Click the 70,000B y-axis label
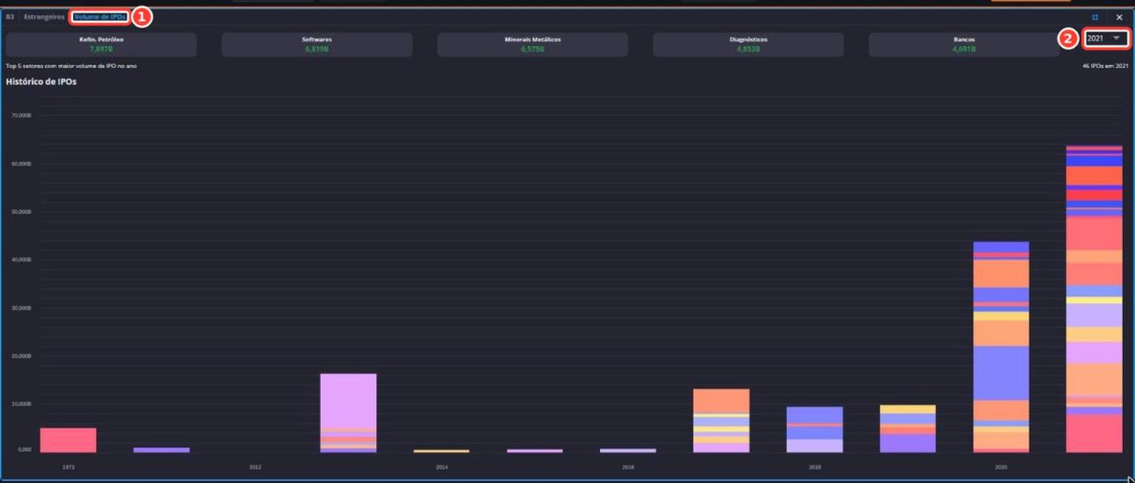The width and height of the screenshot is (1135, 483). 21,116
